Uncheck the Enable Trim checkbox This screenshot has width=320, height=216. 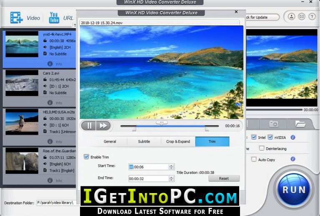tap(86, 157)
